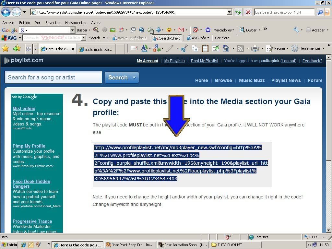Screen dimensions: 332x249
Task: Click the Feedback? link
Action: coord(312,61)
